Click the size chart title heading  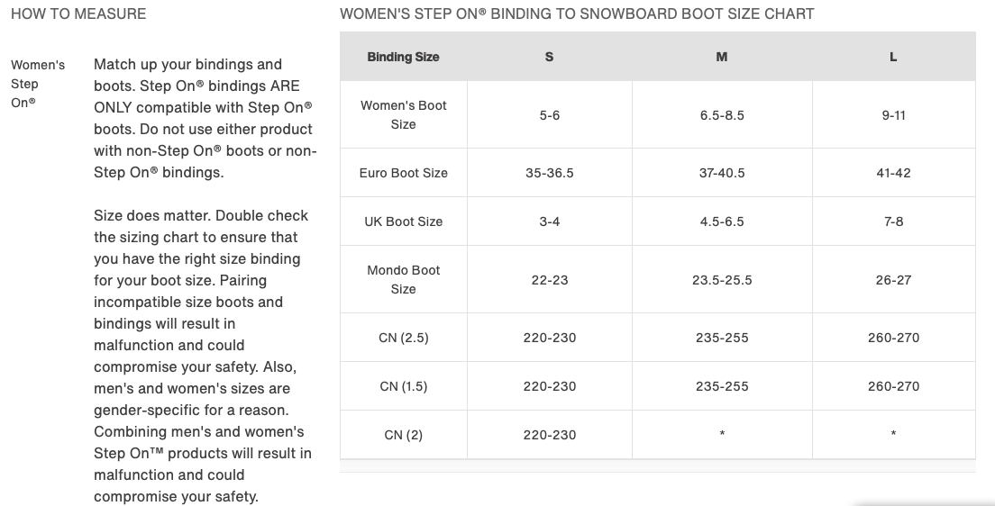pyautogui.click(x=577, y=14)
